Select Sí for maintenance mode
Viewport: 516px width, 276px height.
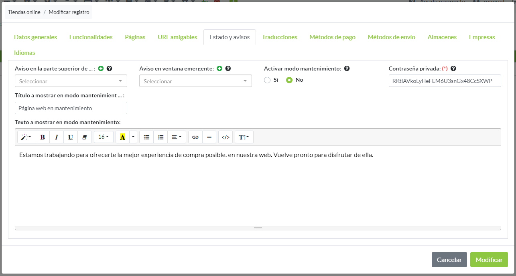[x=267, y=80]
